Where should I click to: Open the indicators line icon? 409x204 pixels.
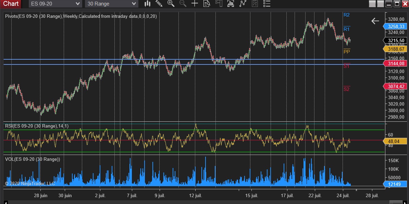click(243, 4)
